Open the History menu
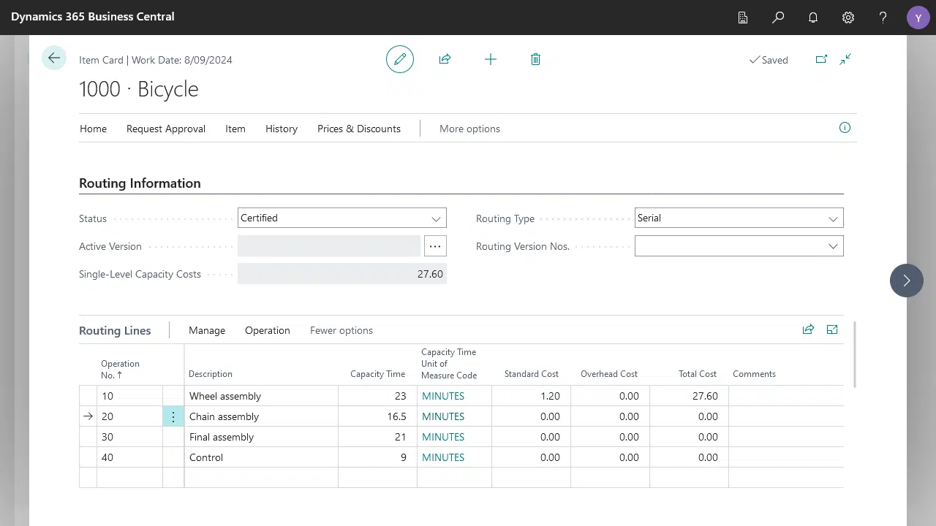The image size is (936, 526). pyautogui.click(x=282, y=129)
